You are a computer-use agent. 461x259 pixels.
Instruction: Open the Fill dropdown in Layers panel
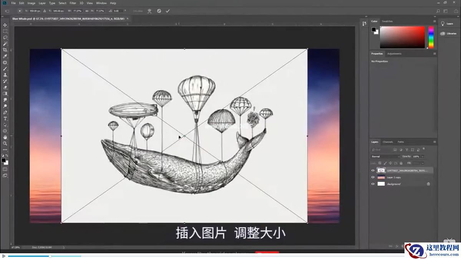(422, 163)
